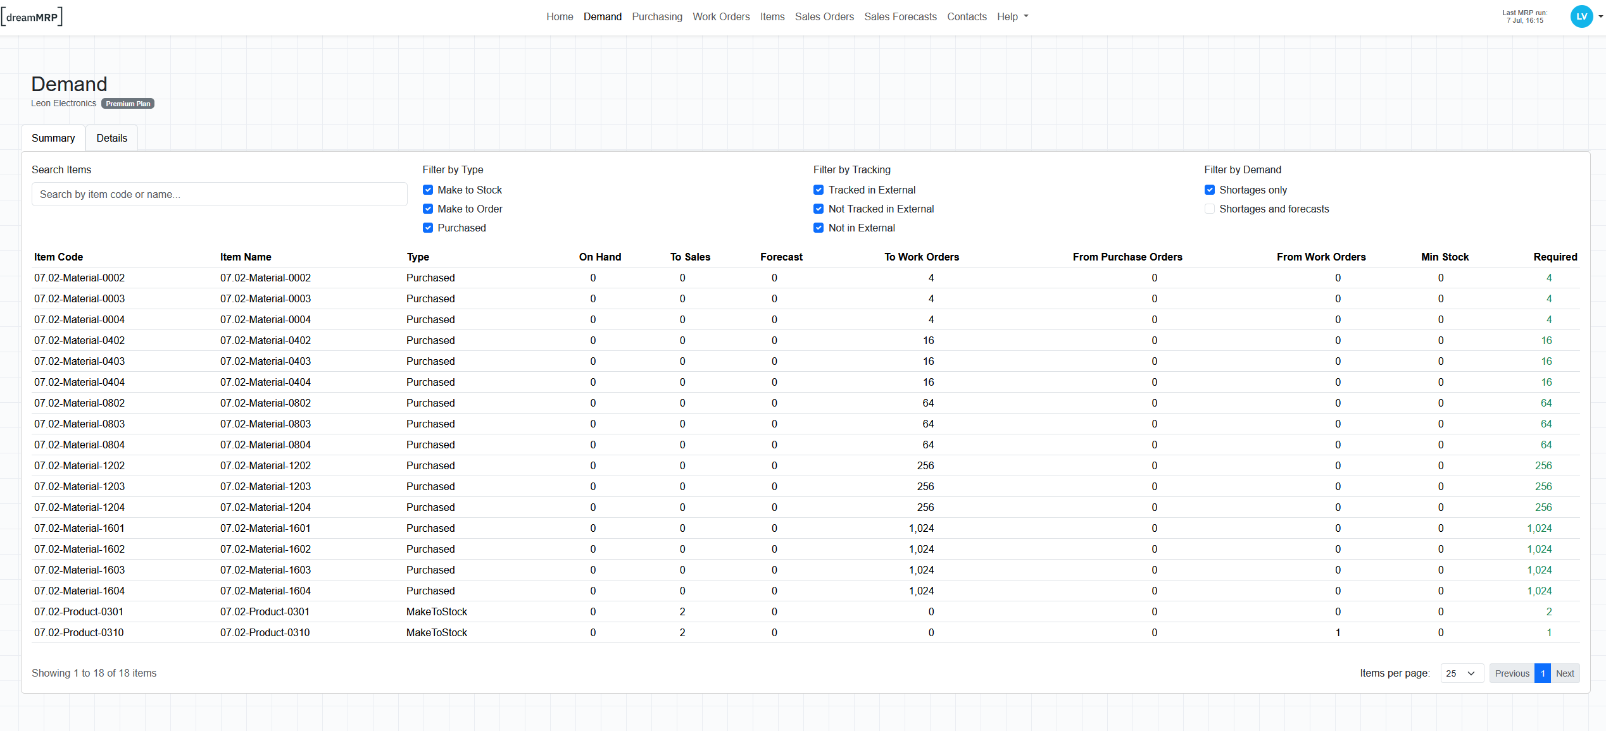Viewport: 1606px width, 731px height.
Task: Sort by Type column header
Action: click(x=418, y=257)
